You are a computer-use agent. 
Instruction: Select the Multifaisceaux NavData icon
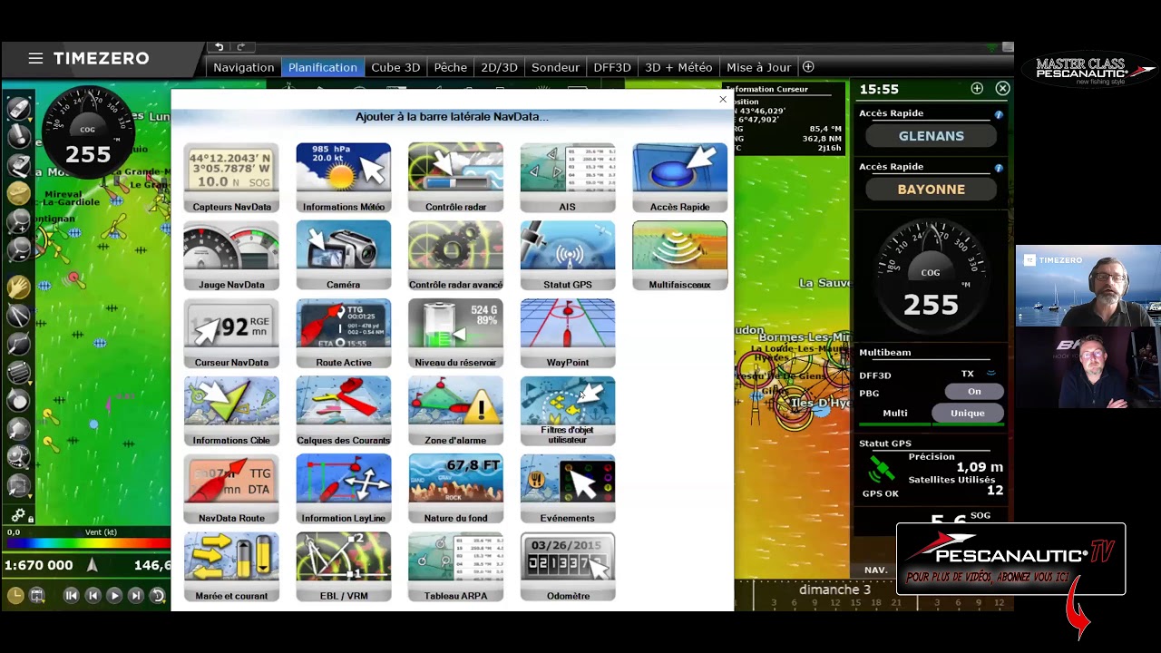[679, 256]
